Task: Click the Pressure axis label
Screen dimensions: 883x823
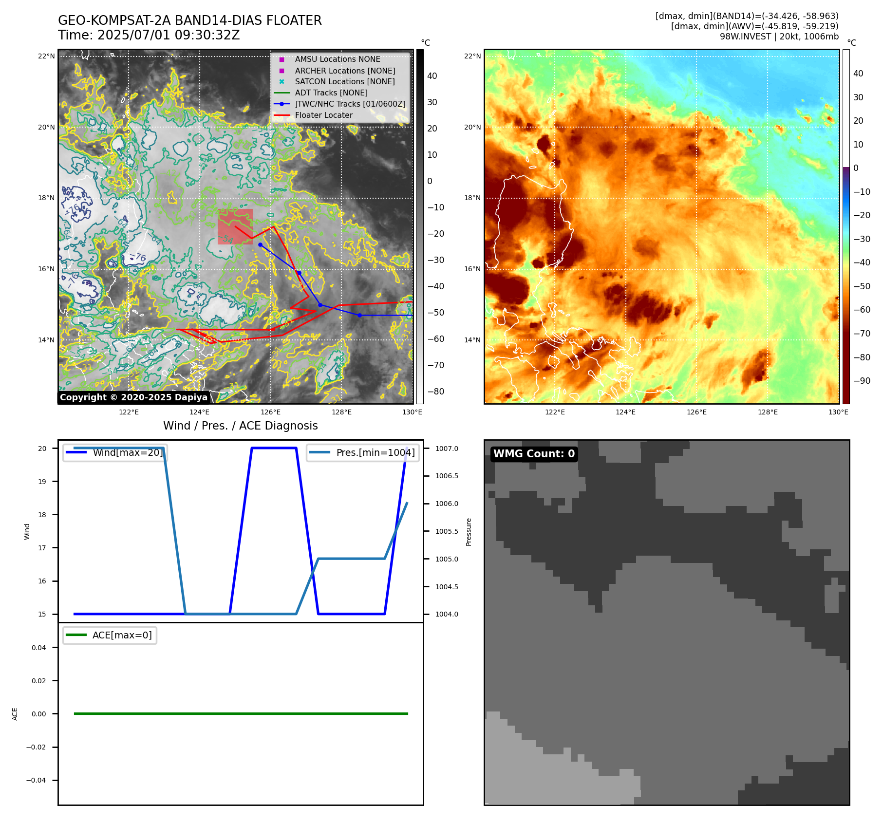Action: coord(469,532)
